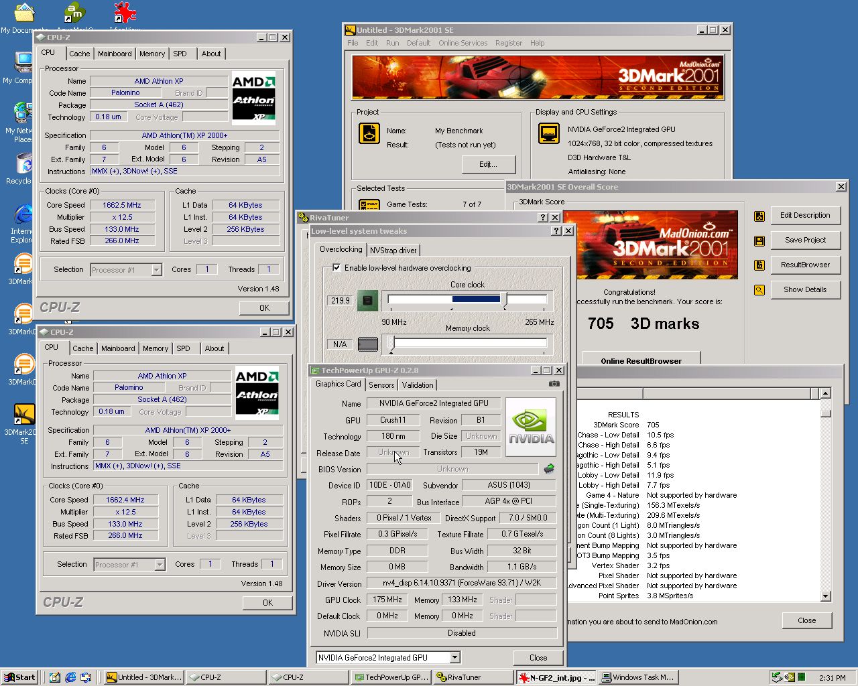Click the GPU-Z screenshot camera icon
This screenshot has height=686, width=858.
coord(554,384)
